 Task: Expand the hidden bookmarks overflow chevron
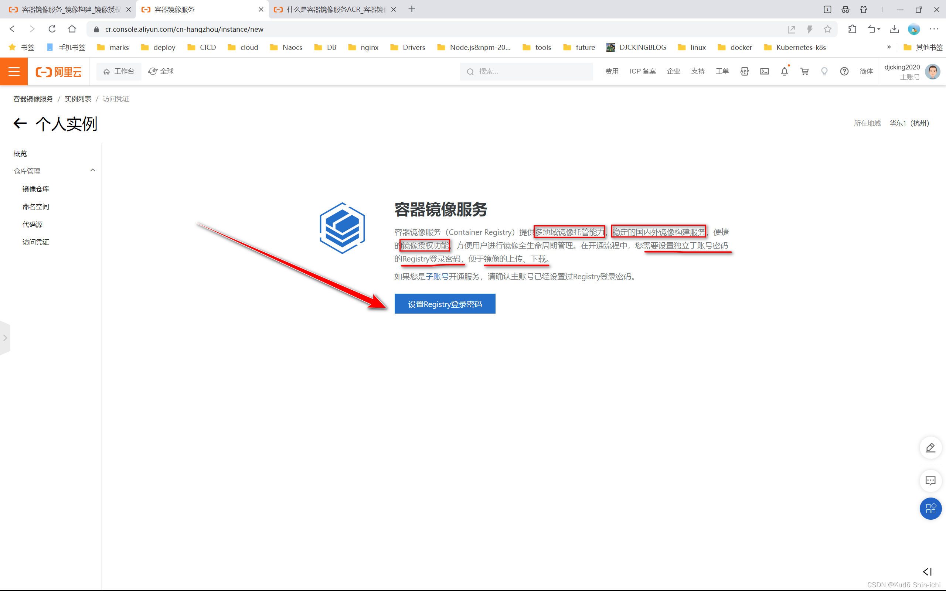tap(888, 47)
